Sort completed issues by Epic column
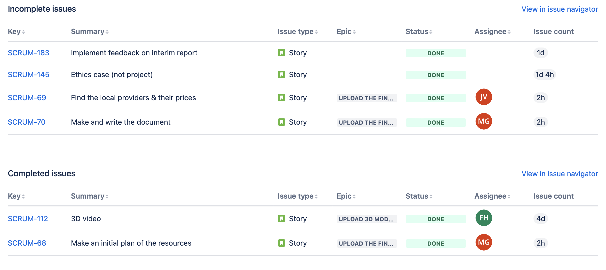606x270 pixels. (x=346, y=196)
